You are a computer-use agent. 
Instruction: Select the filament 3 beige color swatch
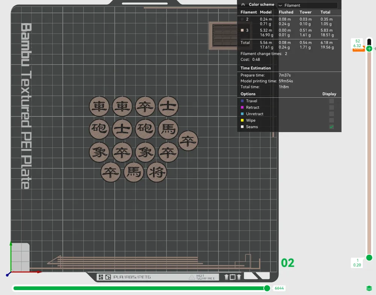(243, 30)
